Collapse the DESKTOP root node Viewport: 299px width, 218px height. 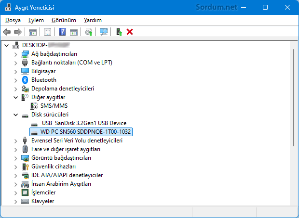tap(7, 45)
